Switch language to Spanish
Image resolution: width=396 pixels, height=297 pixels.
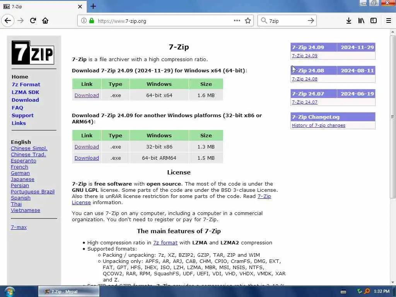(x=20, y=198)
